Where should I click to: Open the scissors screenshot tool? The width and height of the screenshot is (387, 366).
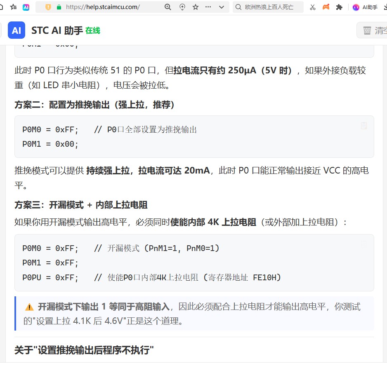tap(313, 7)
